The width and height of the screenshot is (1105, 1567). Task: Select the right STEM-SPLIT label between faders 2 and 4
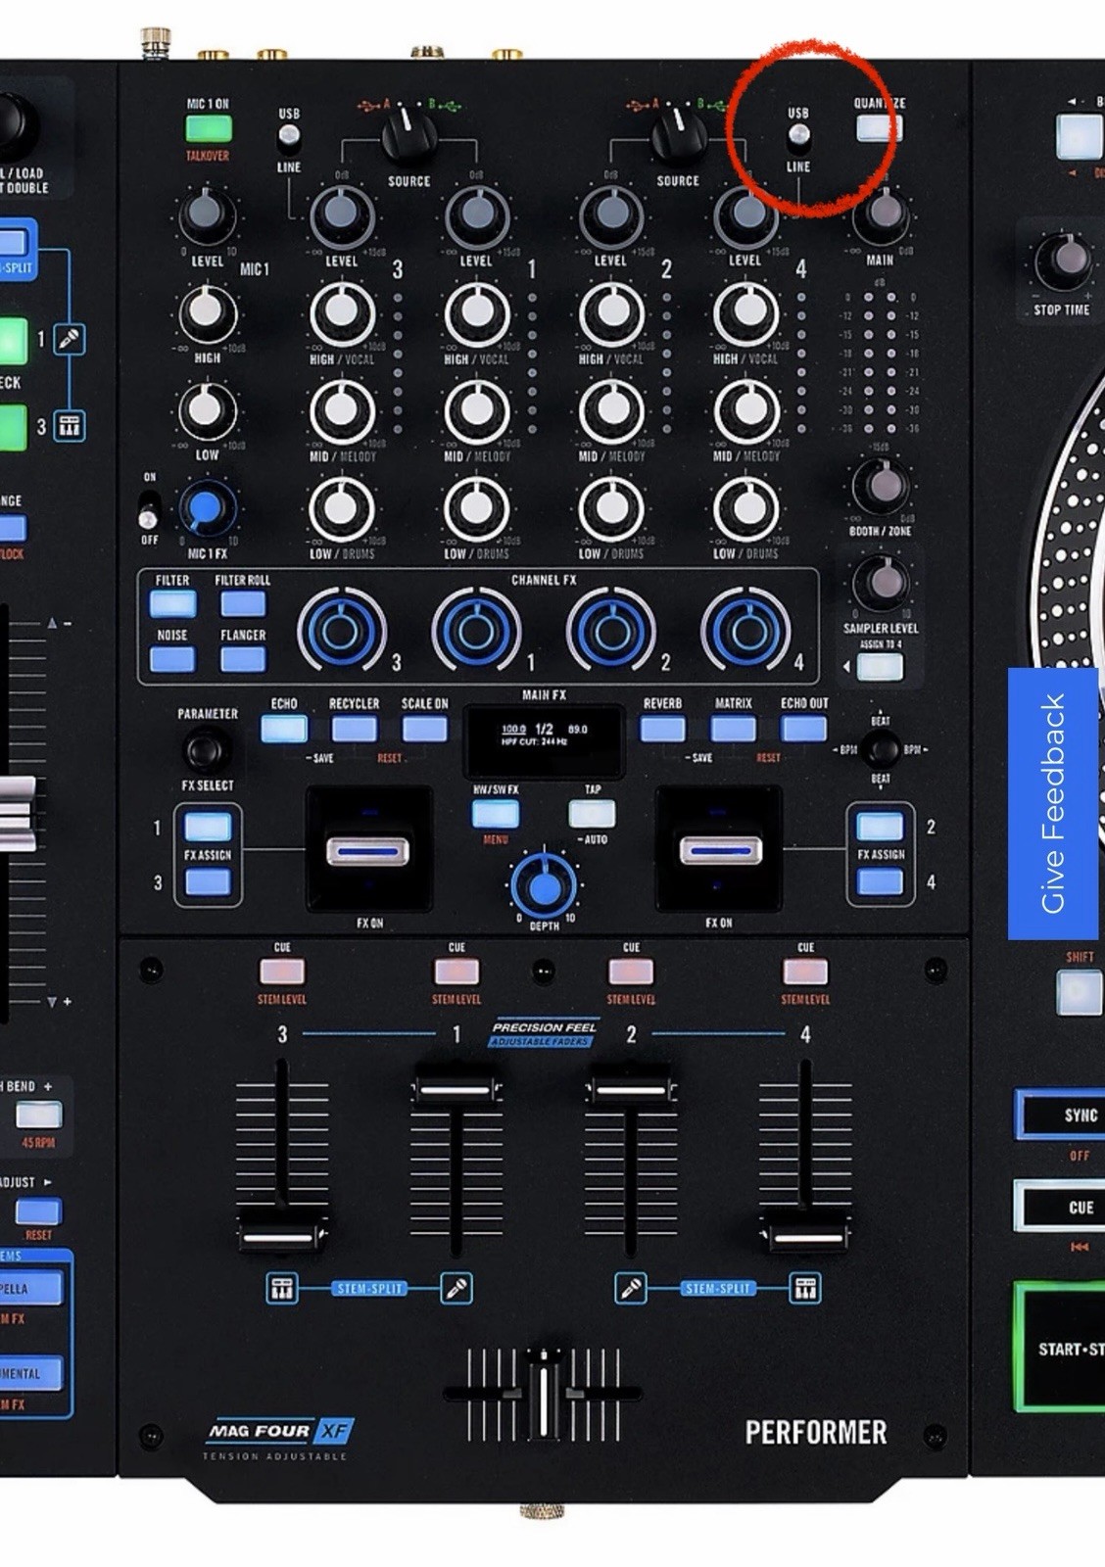tap(718, 1288)
